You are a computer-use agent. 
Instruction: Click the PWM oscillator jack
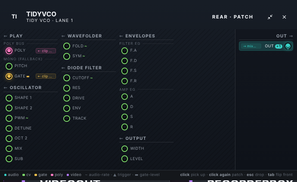9,118
